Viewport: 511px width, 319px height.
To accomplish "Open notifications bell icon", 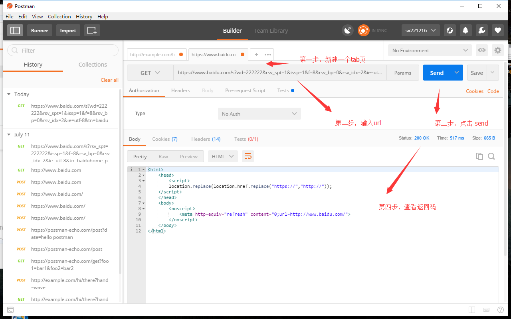I will pos(465,30).
